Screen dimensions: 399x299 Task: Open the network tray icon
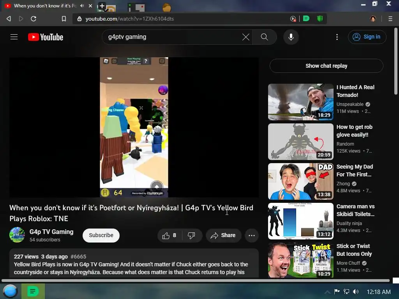(x=346, y=292)
